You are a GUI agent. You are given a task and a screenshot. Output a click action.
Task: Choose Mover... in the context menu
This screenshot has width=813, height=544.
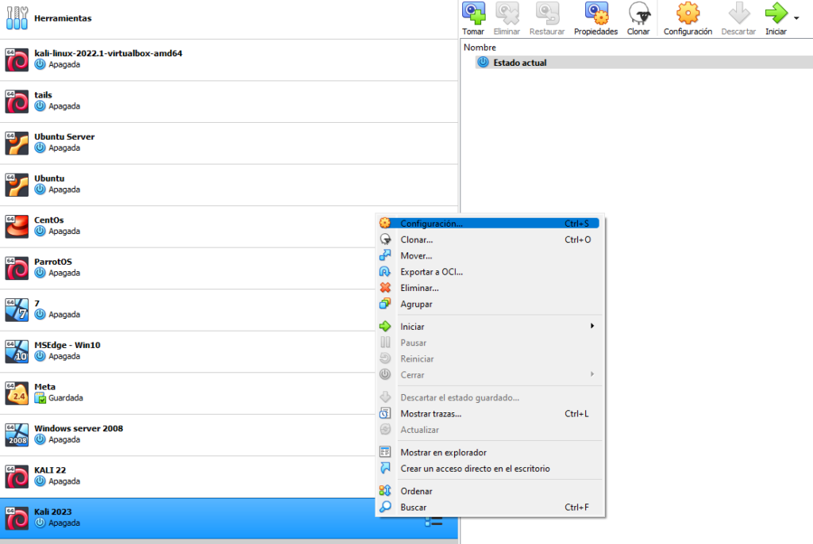click(x=488, y=255)
